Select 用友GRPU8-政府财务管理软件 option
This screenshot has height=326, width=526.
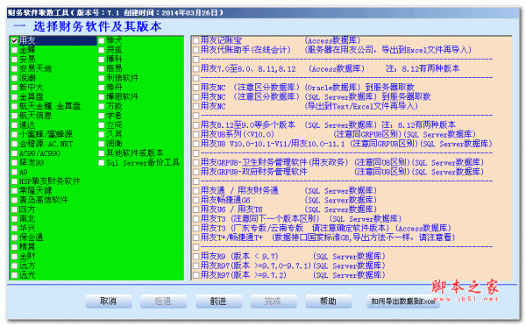point(196,172)
